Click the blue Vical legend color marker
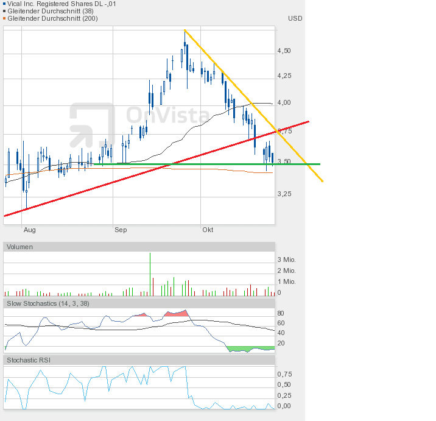Viewport: 436px width, 421px height. 4,4
